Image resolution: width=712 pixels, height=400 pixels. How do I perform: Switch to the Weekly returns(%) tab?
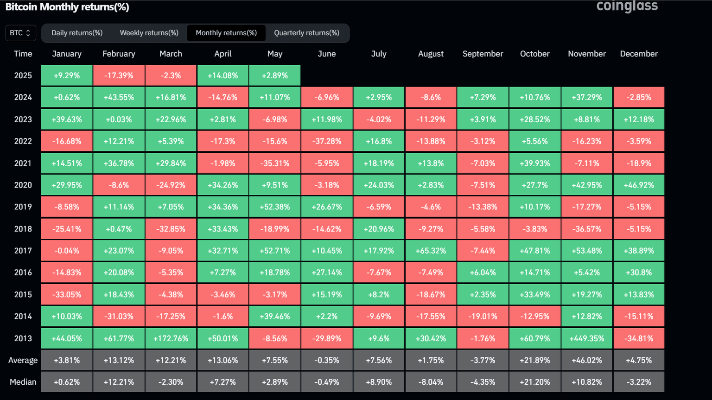[x=149, y=32]
